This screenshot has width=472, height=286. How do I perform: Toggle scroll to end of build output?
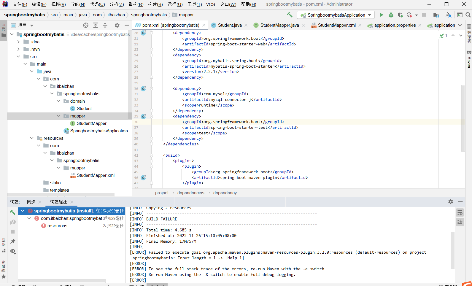tap(460, 222)
